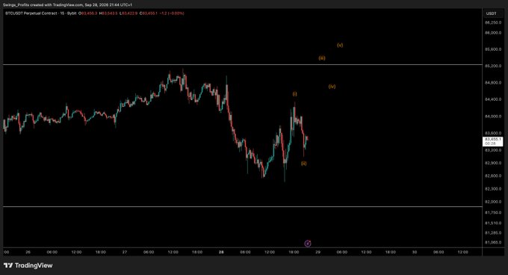Select the orange (iii) wave label

click(322, 58)
